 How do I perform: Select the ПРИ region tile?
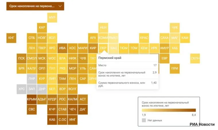coord(175,68)
